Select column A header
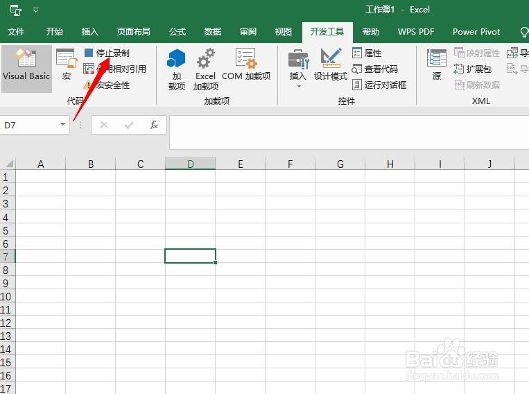This screenshot has width=529, height=394. pos(40,164)
